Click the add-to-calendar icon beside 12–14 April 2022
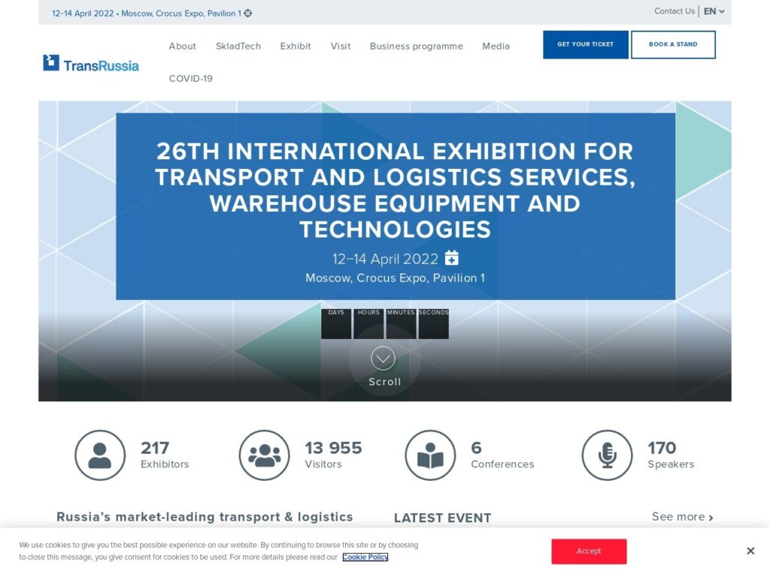Screen dimensions: 770x577 click(x=452, y=258)
